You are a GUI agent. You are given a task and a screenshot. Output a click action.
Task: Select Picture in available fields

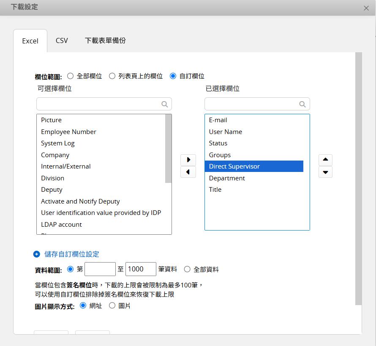101,120
